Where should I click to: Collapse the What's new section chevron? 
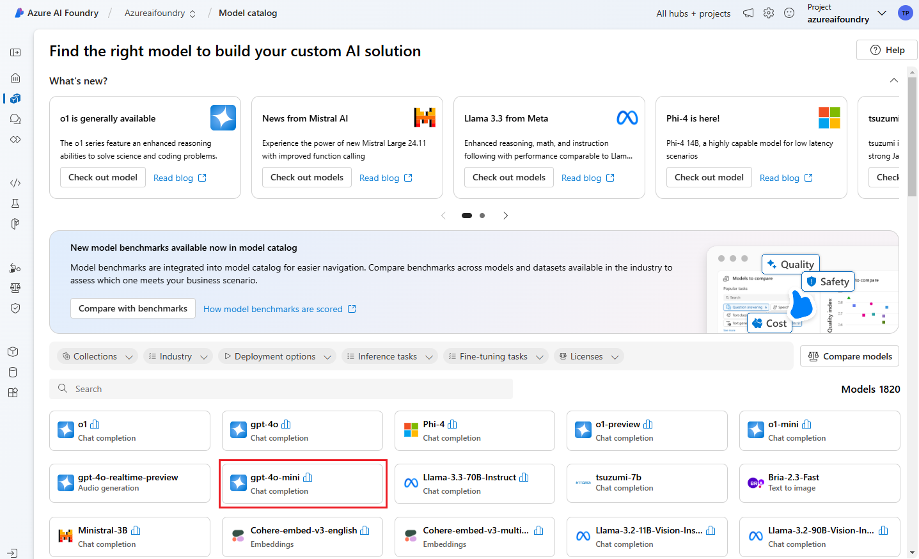pyautogui.click(x=894, y=81)
